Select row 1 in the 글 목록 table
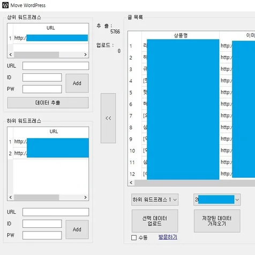The height and width of the screenshot is (255, 255). (191, 46)
